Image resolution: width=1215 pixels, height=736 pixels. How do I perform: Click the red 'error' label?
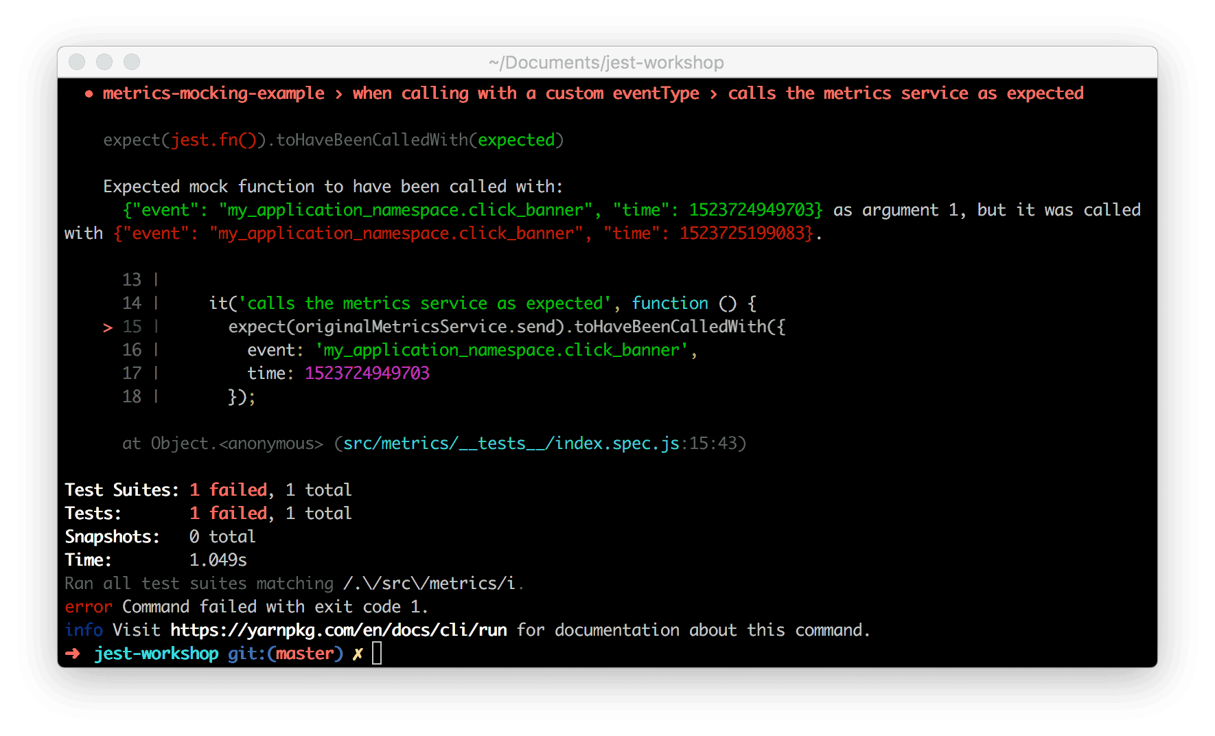coord(89,607)
